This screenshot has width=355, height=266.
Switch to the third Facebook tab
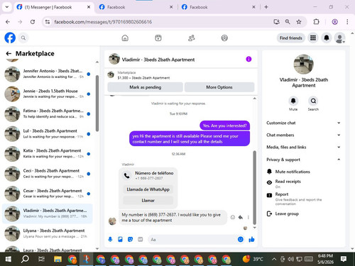(218, 7)
